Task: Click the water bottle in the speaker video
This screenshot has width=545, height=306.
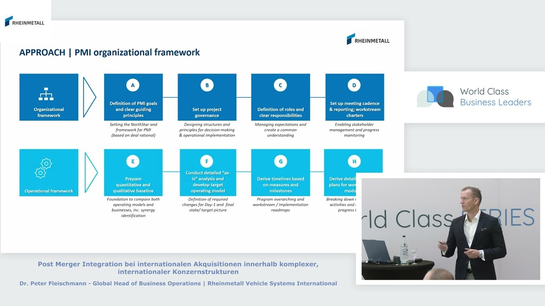Action: [x=404, y=250]
